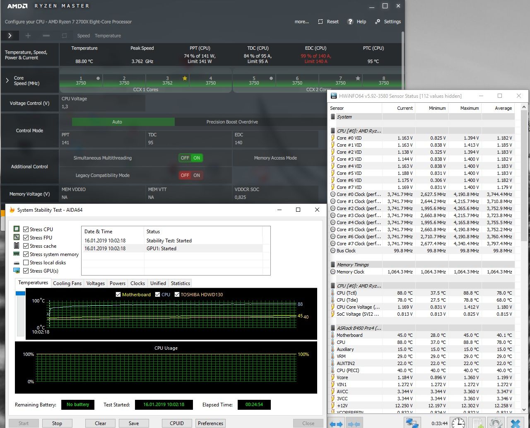Viewport: 530px width, 428px height.
Task: Toggle Stress GPU(s) checkbox
Action: pos(26,271)
